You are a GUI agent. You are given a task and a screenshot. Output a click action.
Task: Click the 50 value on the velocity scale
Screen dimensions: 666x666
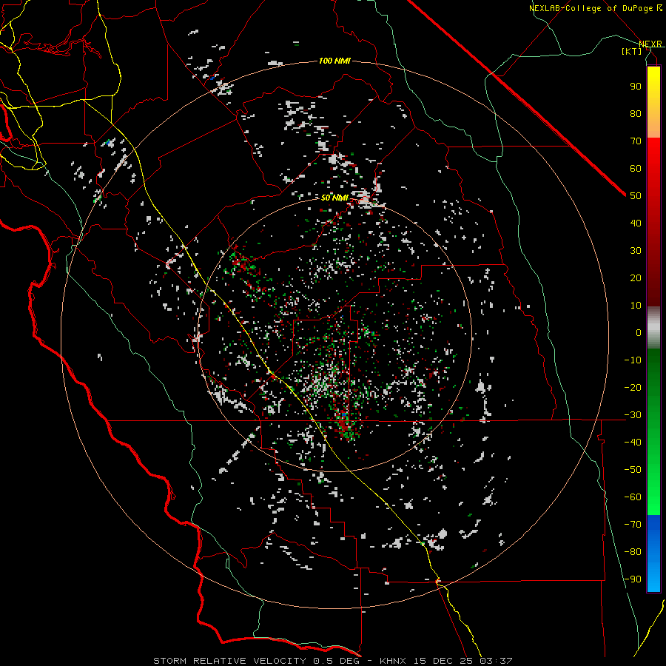pyautogui.click(x=636, y=196)
